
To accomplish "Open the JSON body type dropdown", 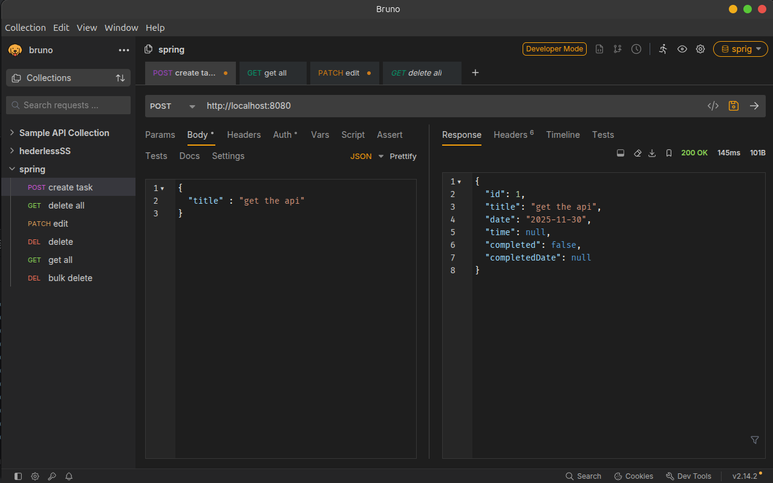I will tap(367, 156).
